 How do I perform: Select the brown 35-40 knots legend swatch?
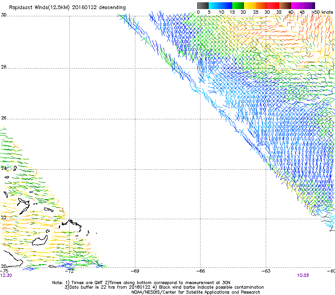coord(285,5)
